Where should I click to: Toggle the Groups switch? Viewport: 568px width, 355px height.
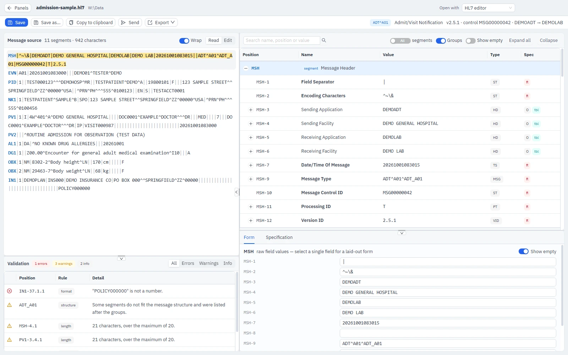click(x=441, y=41)
